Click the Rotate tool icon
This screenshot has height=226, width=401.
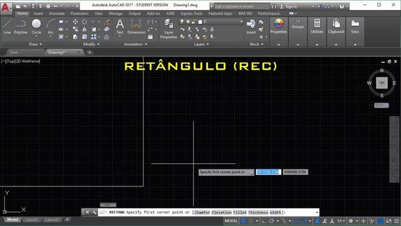(x=85, y=22)
